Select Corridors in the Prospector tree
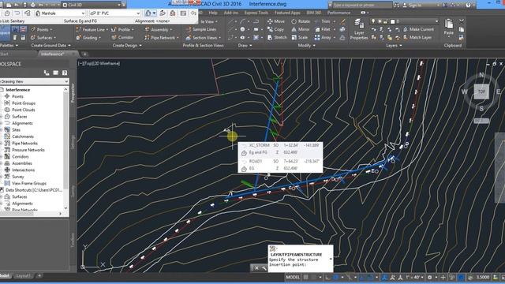 pyautogui.click(x=21, y=156)
